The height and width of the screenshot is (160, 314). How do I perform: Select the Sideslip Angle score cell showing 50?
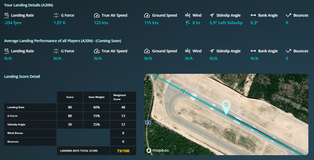click(x=70, y=124)
